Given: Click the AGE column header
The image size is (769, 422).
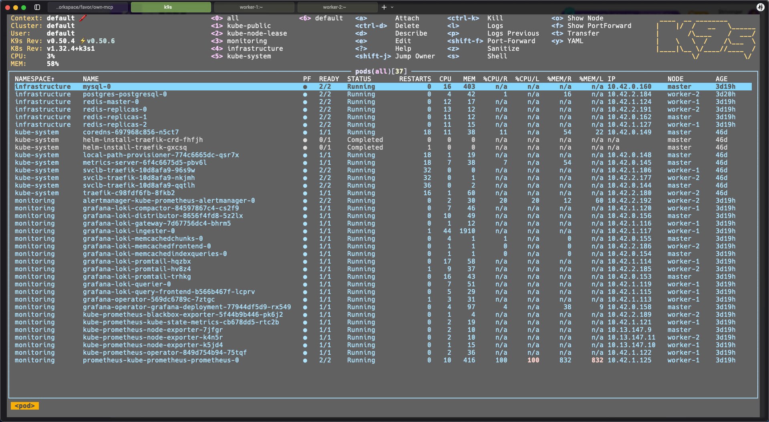Looking at the screenshot, I should click(x=721, y=79).
